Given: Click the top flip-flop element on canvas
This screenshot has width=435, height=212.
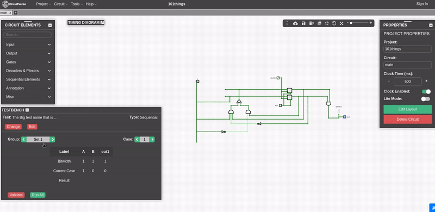Looking at the screenshot, I should point(289,90).
